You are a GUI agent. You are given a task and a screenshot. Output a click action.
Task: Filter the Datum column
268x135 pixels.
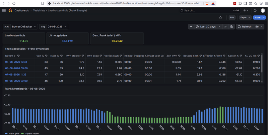point(18,56)
